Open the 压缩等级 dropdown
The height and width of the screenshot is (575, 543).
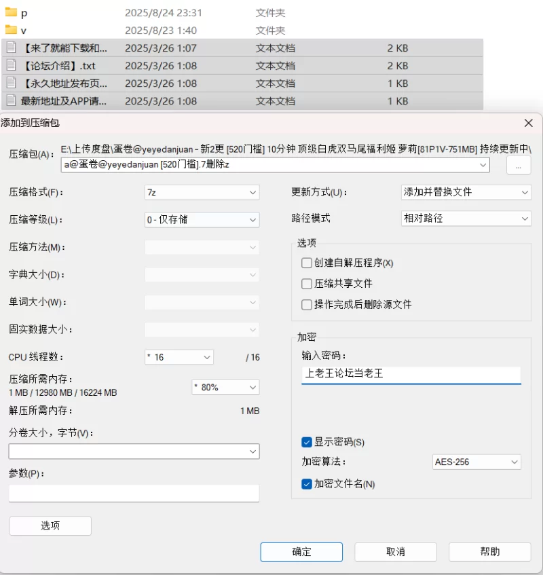[x=202, y=220]
